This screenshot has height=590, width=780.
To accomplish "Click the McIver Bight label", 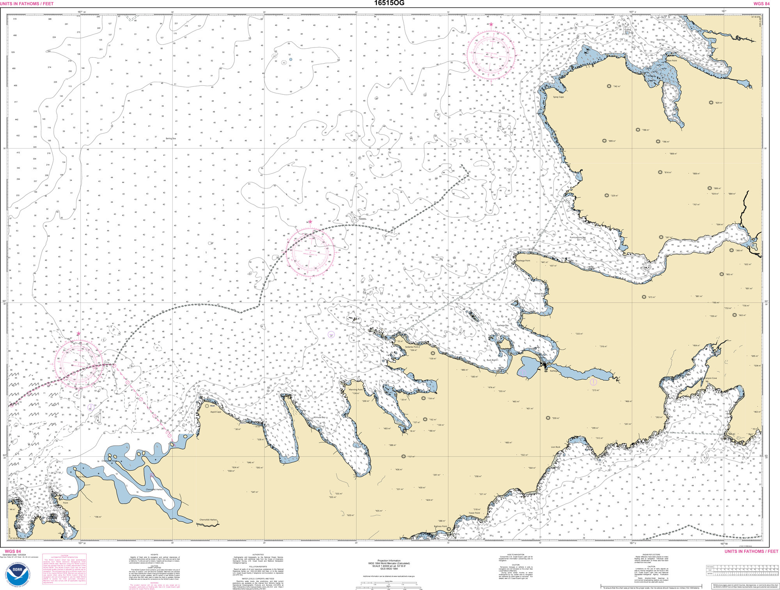I will pos(540,294).
